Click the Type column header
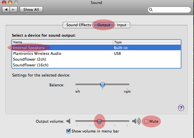Viewport: 194px width, 138px height. coord(147,42)
